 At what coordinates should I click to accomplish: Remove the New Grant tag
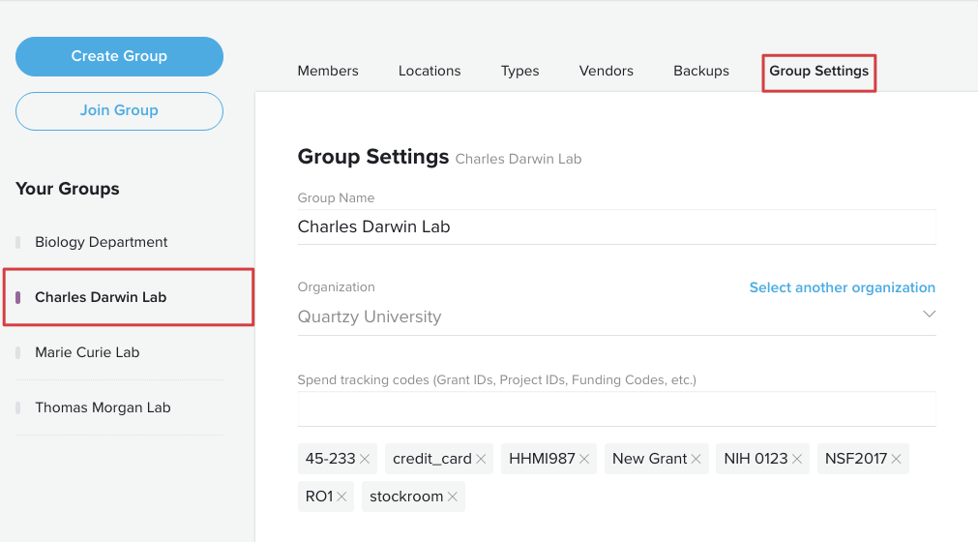coord(696,459)
